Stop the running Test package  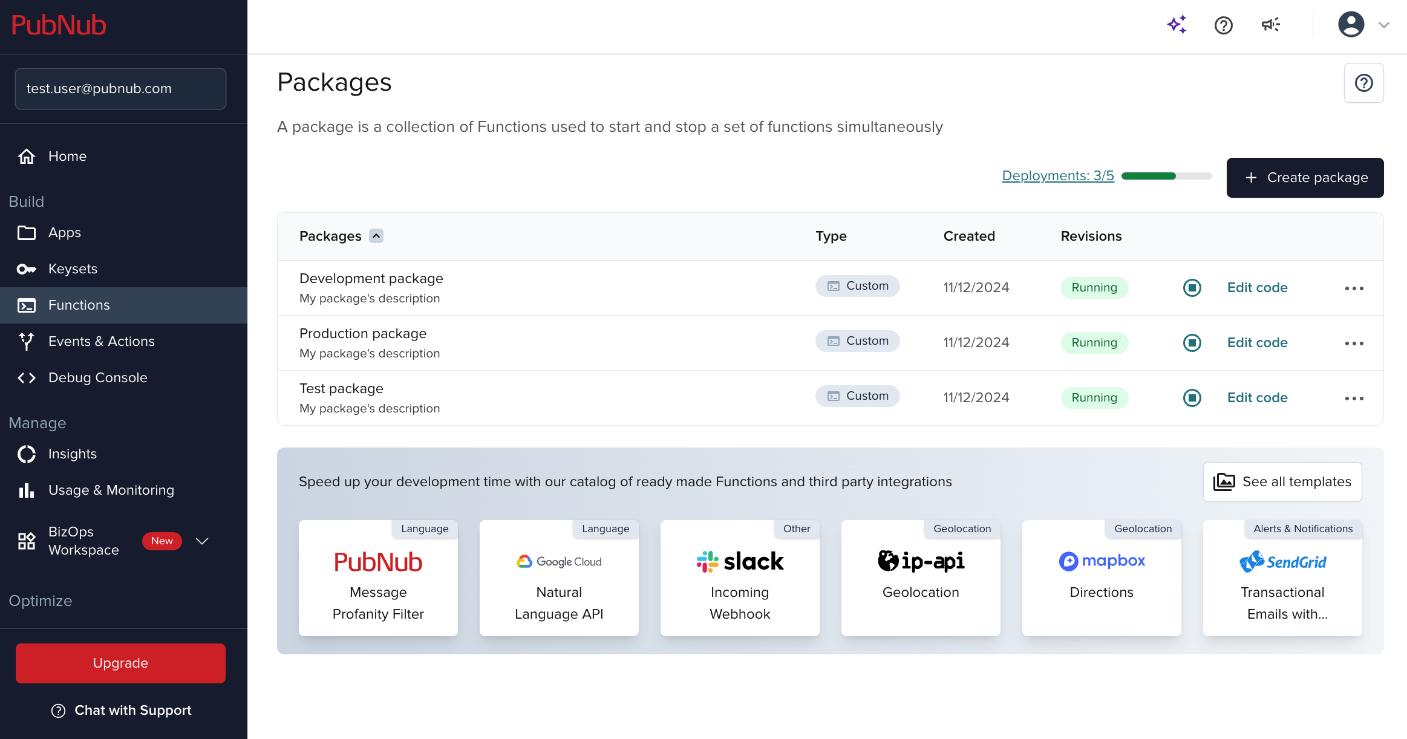pos(1192,398)
